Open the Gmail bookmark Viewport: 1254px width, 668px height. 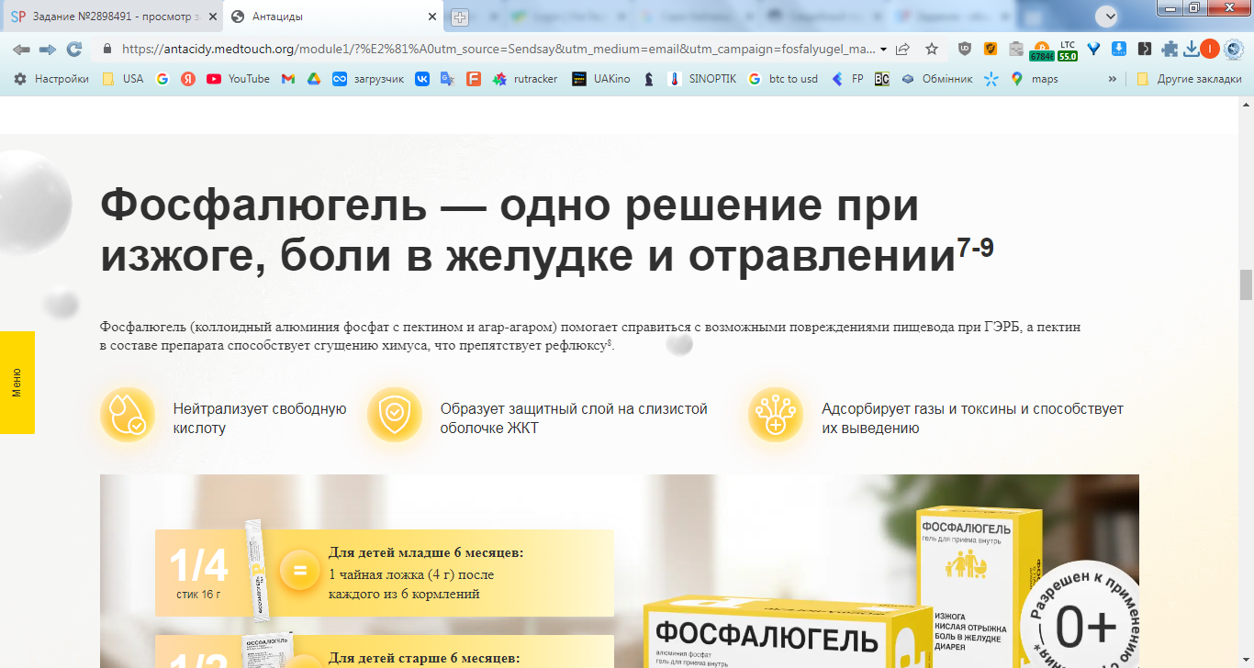click(x=288, y=79)
